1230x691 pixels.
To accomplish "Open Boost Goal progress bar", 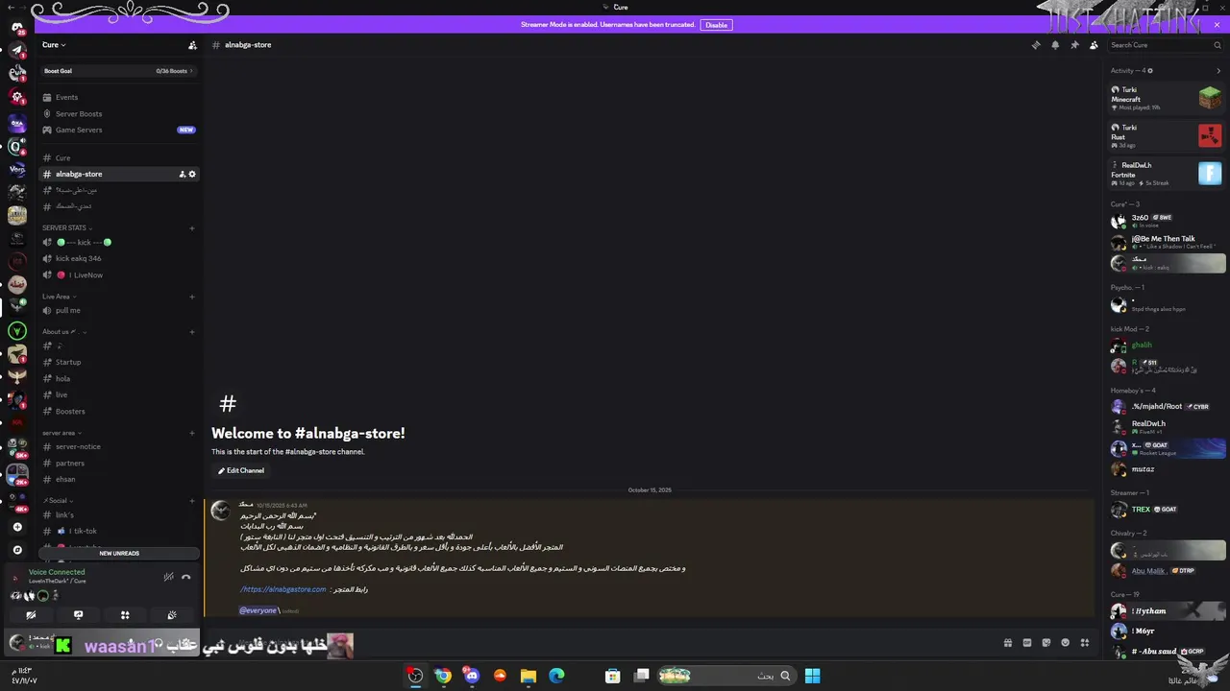I will pos(119,71).
